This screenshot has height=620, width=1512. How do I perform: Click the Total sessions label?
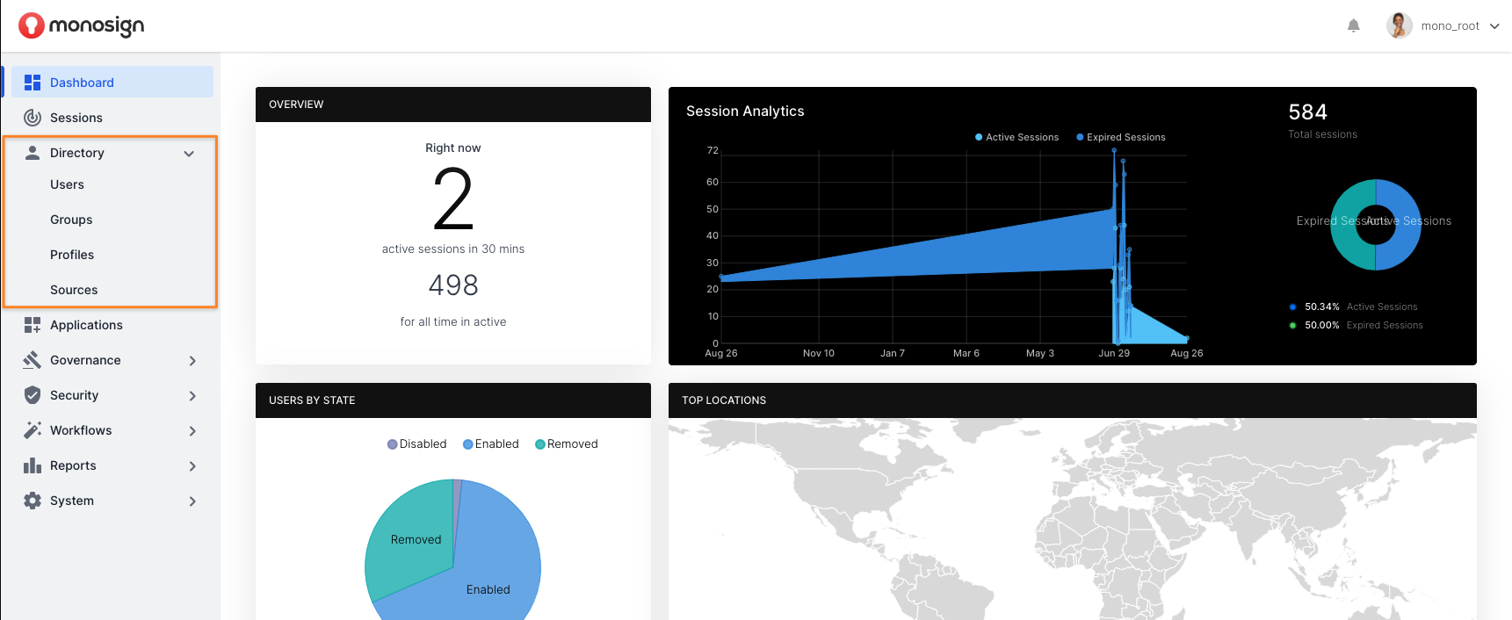tap(1322, 134)
